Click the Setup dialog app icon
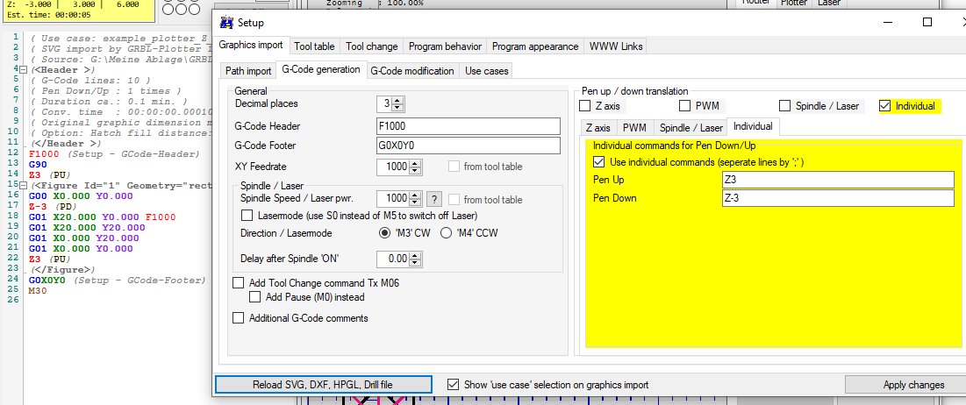 226,23
